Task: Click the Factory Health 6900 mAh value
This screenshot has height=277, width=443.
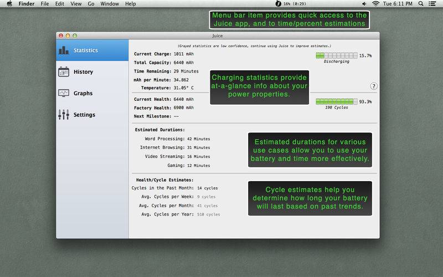Action: click(184, 107)
